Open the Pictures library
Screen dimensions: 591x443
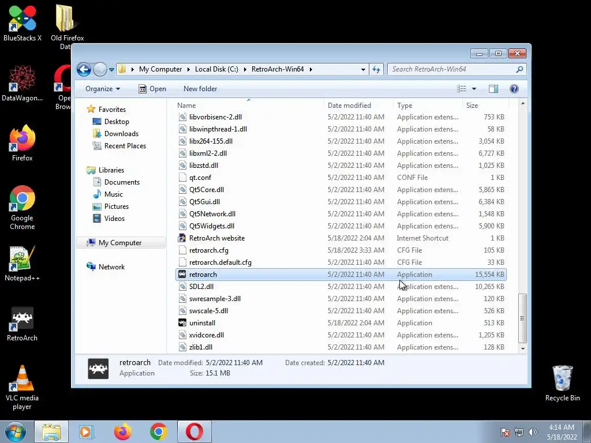pyautogui.click(x=111, y=207)
